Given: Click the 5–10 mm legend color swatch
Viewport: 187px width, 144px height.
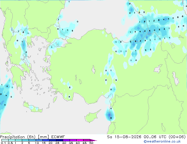Looking at the screenshot, I should tap(32, 140).
